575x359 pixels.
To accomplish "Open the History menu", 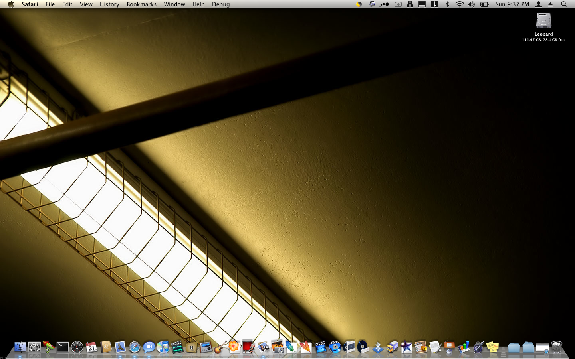I will click(109, 4).
